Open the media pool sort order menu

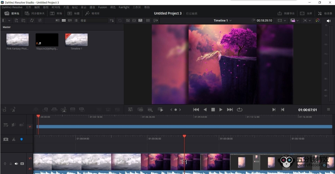[x=112, y=20]
